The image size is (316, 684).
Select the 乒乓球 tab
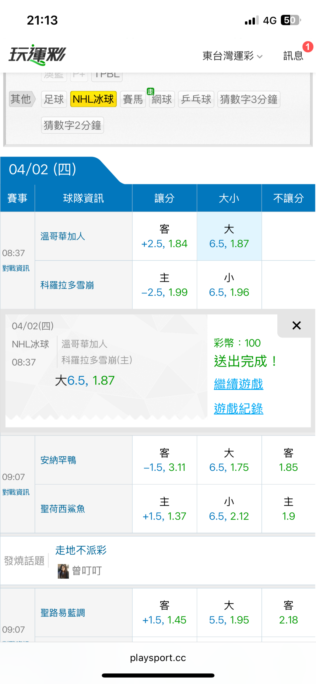tap(196, 100)
